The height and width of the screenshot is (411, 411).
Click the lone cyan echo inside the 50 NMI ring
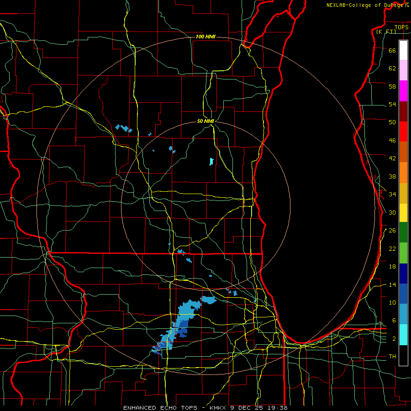point(211,161)
